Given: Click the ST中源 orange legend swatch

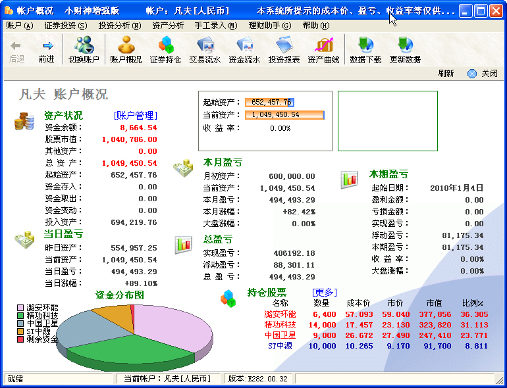Looking at the screenshot, I should pyautogui.click(x=20, y=331).
